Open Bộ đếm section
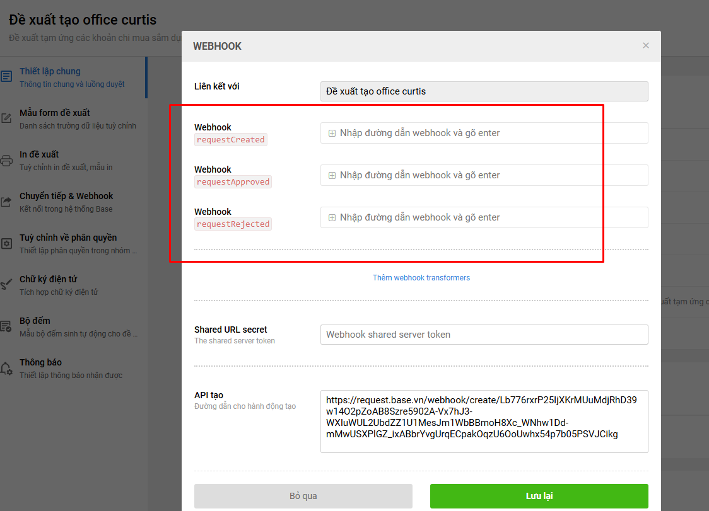Screen dimensions: 709x511 [73, 326]
